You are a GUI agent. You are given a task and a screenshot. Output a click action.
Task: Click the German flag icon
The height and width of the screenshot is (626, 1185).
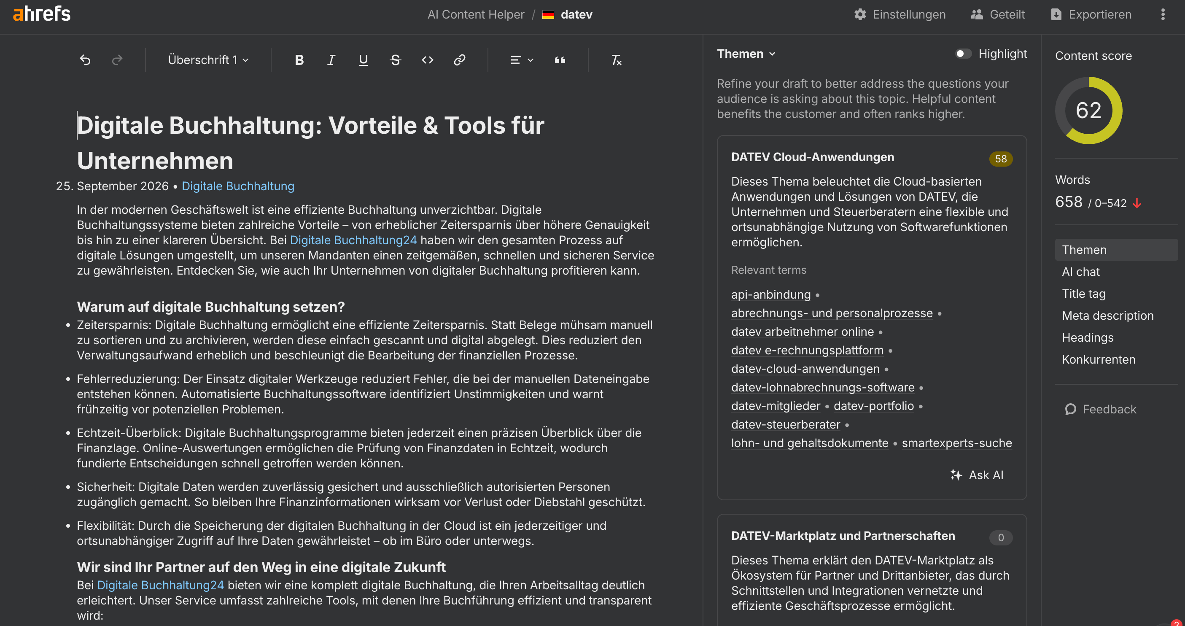(x=548, y=15)
